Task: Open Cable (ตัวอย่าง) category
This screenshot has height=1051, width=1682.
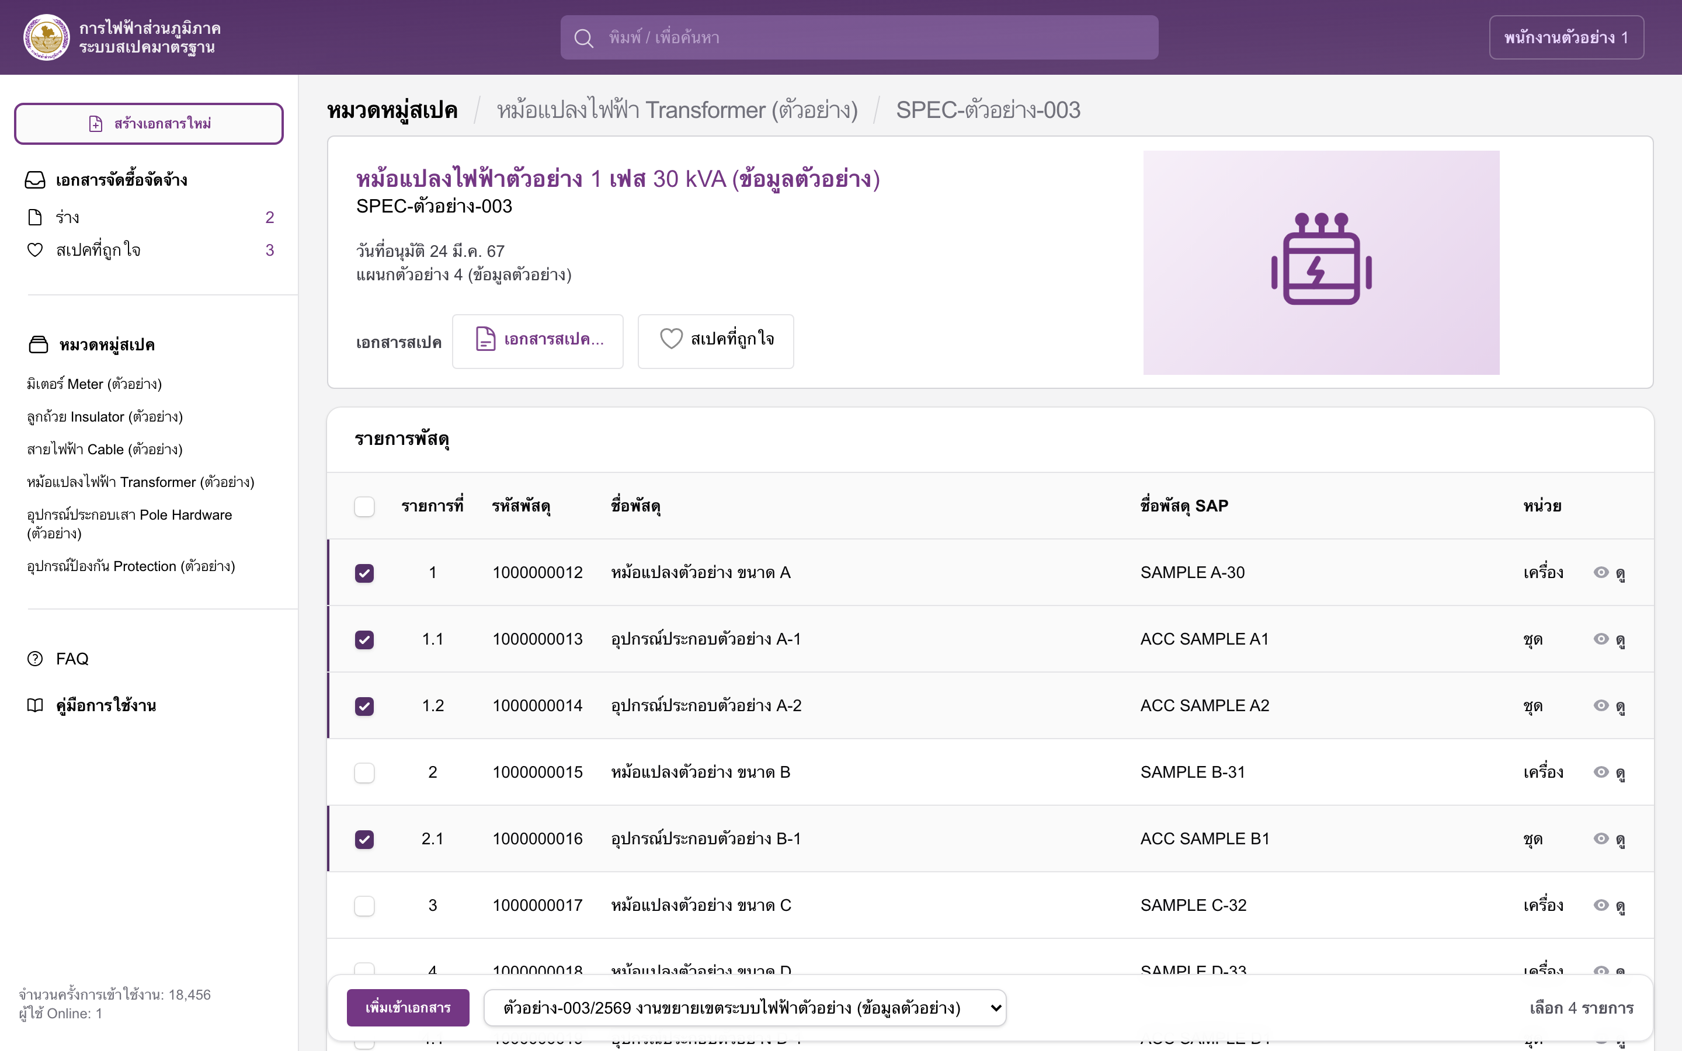Action: (105, 449)
